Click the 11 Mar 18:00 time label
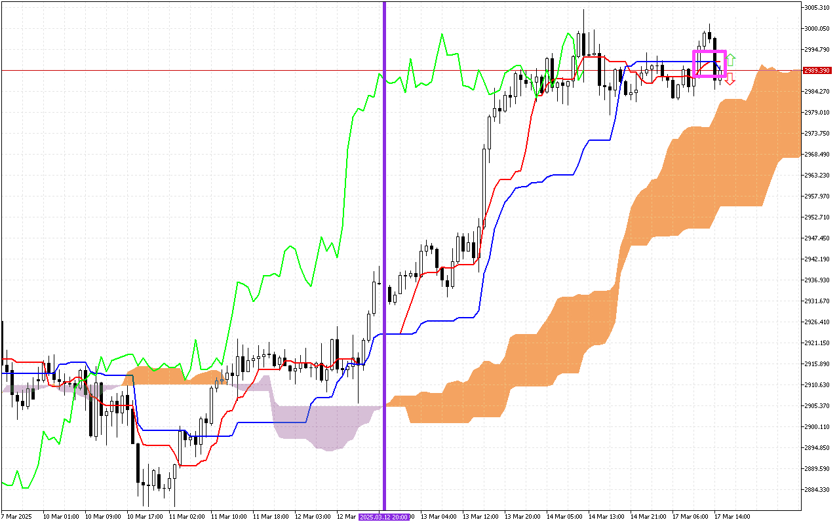This screenshot has width=839, height=524. point(272,517)
